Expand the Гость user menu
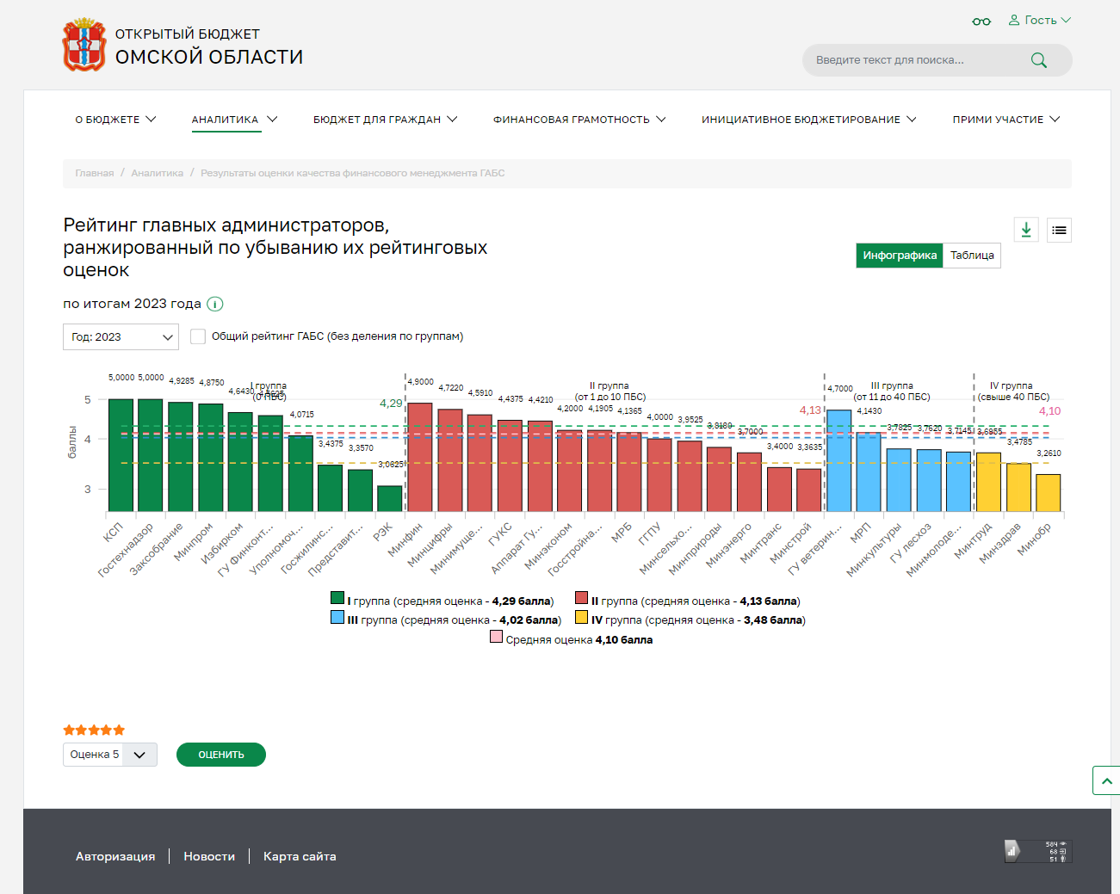The width and height of the screenshot is (1120, 894). pyautogui.click(x=1039, y=20)
